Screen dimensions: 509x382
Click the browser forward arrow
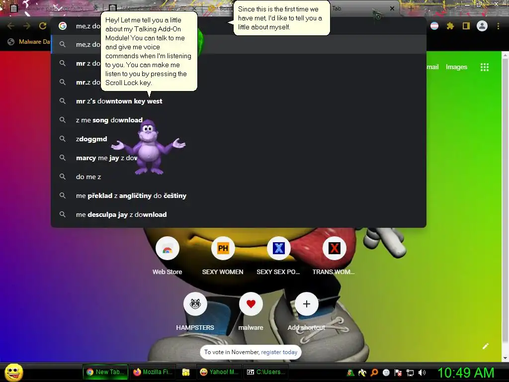point(27,26)
